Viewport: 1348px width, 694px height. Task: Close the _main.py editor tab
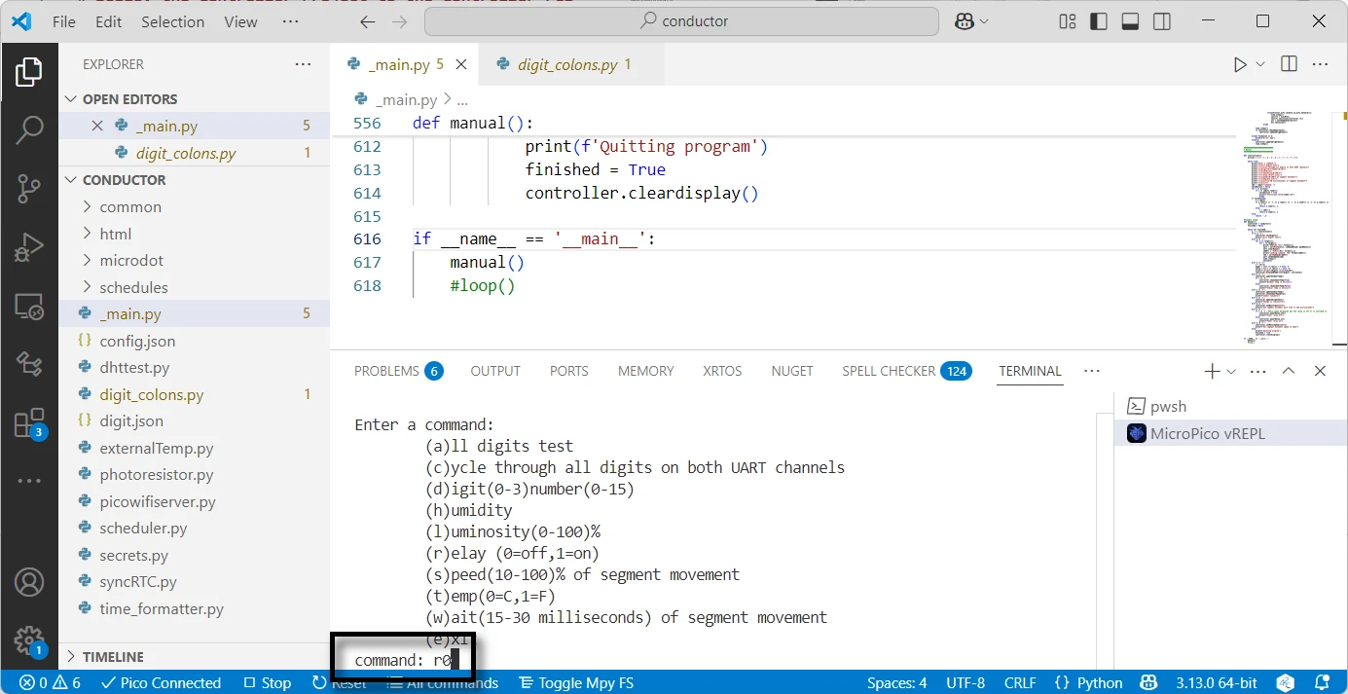(461, 64)
